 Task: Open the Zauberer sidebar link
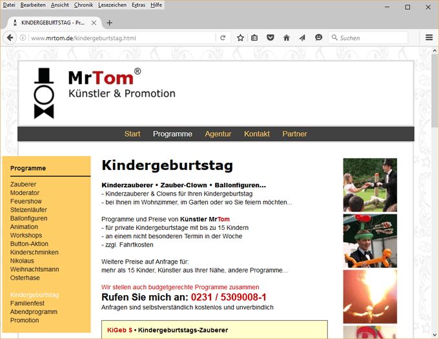tap(23, 184)
